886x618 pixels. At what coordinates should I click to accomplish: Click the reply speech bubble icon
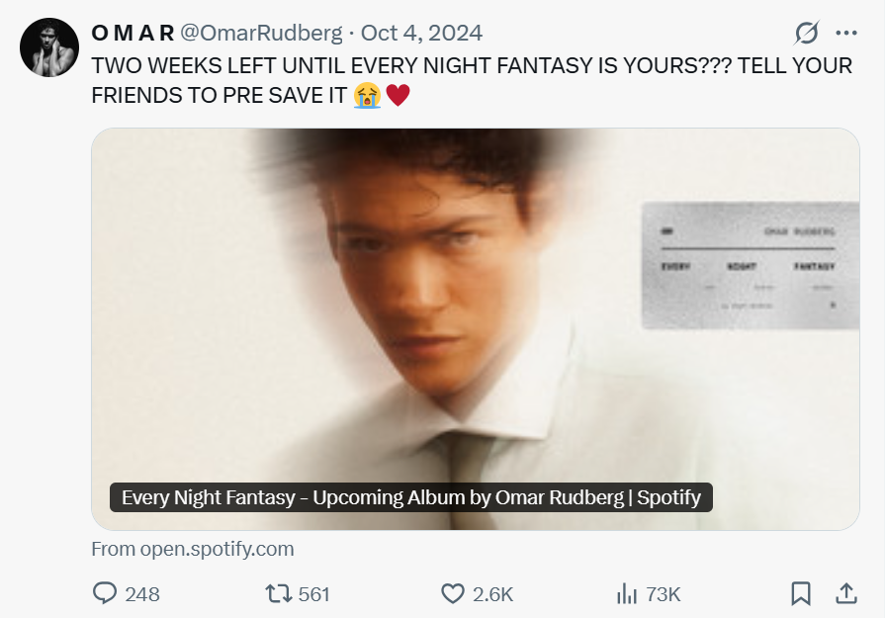click(105, 593)
